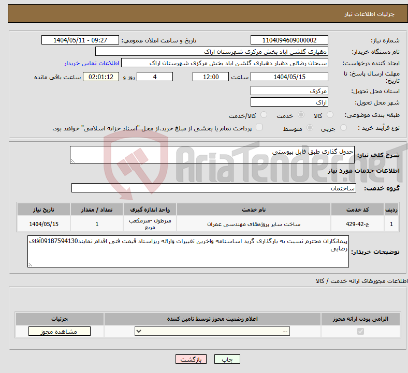408x373 pixels.
Task: Click the request creator field
Action: (225, 63)
